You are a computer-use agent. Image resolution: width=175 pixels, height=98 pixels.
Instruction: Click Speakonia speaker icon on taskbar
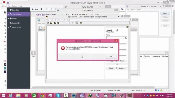coord(129,96)
